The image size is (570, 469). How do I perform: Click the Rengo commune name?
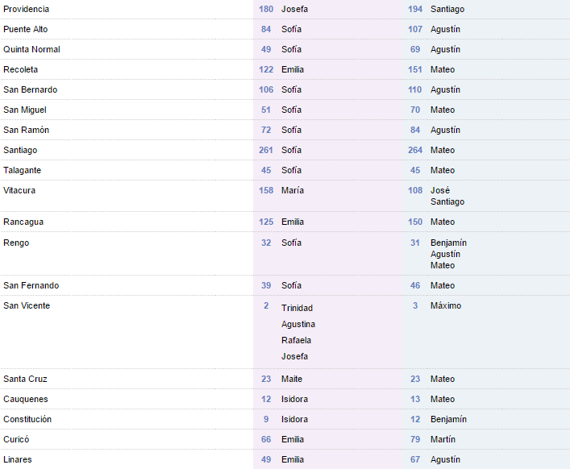pyautogui.click(x=16, y=243)
